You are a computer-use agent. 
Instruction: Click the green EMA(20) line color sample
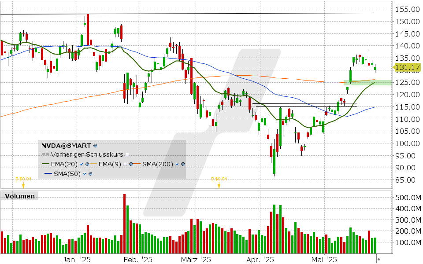(x=45, y=164)
